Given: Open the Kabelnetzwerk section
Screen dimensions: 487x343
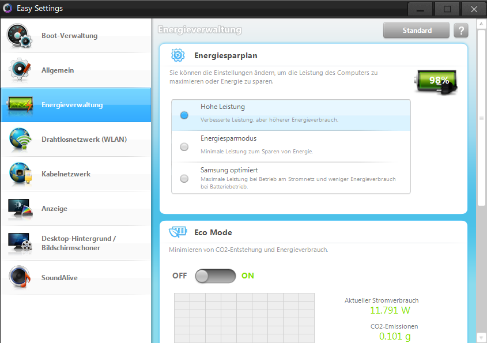Looking at the screenshot, I should (x=75, y=174).
